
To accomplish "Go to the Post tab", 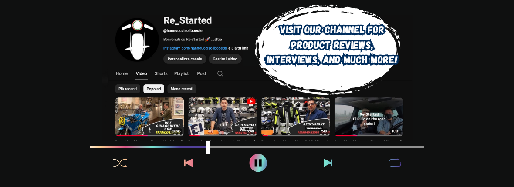I will point(201,73).
